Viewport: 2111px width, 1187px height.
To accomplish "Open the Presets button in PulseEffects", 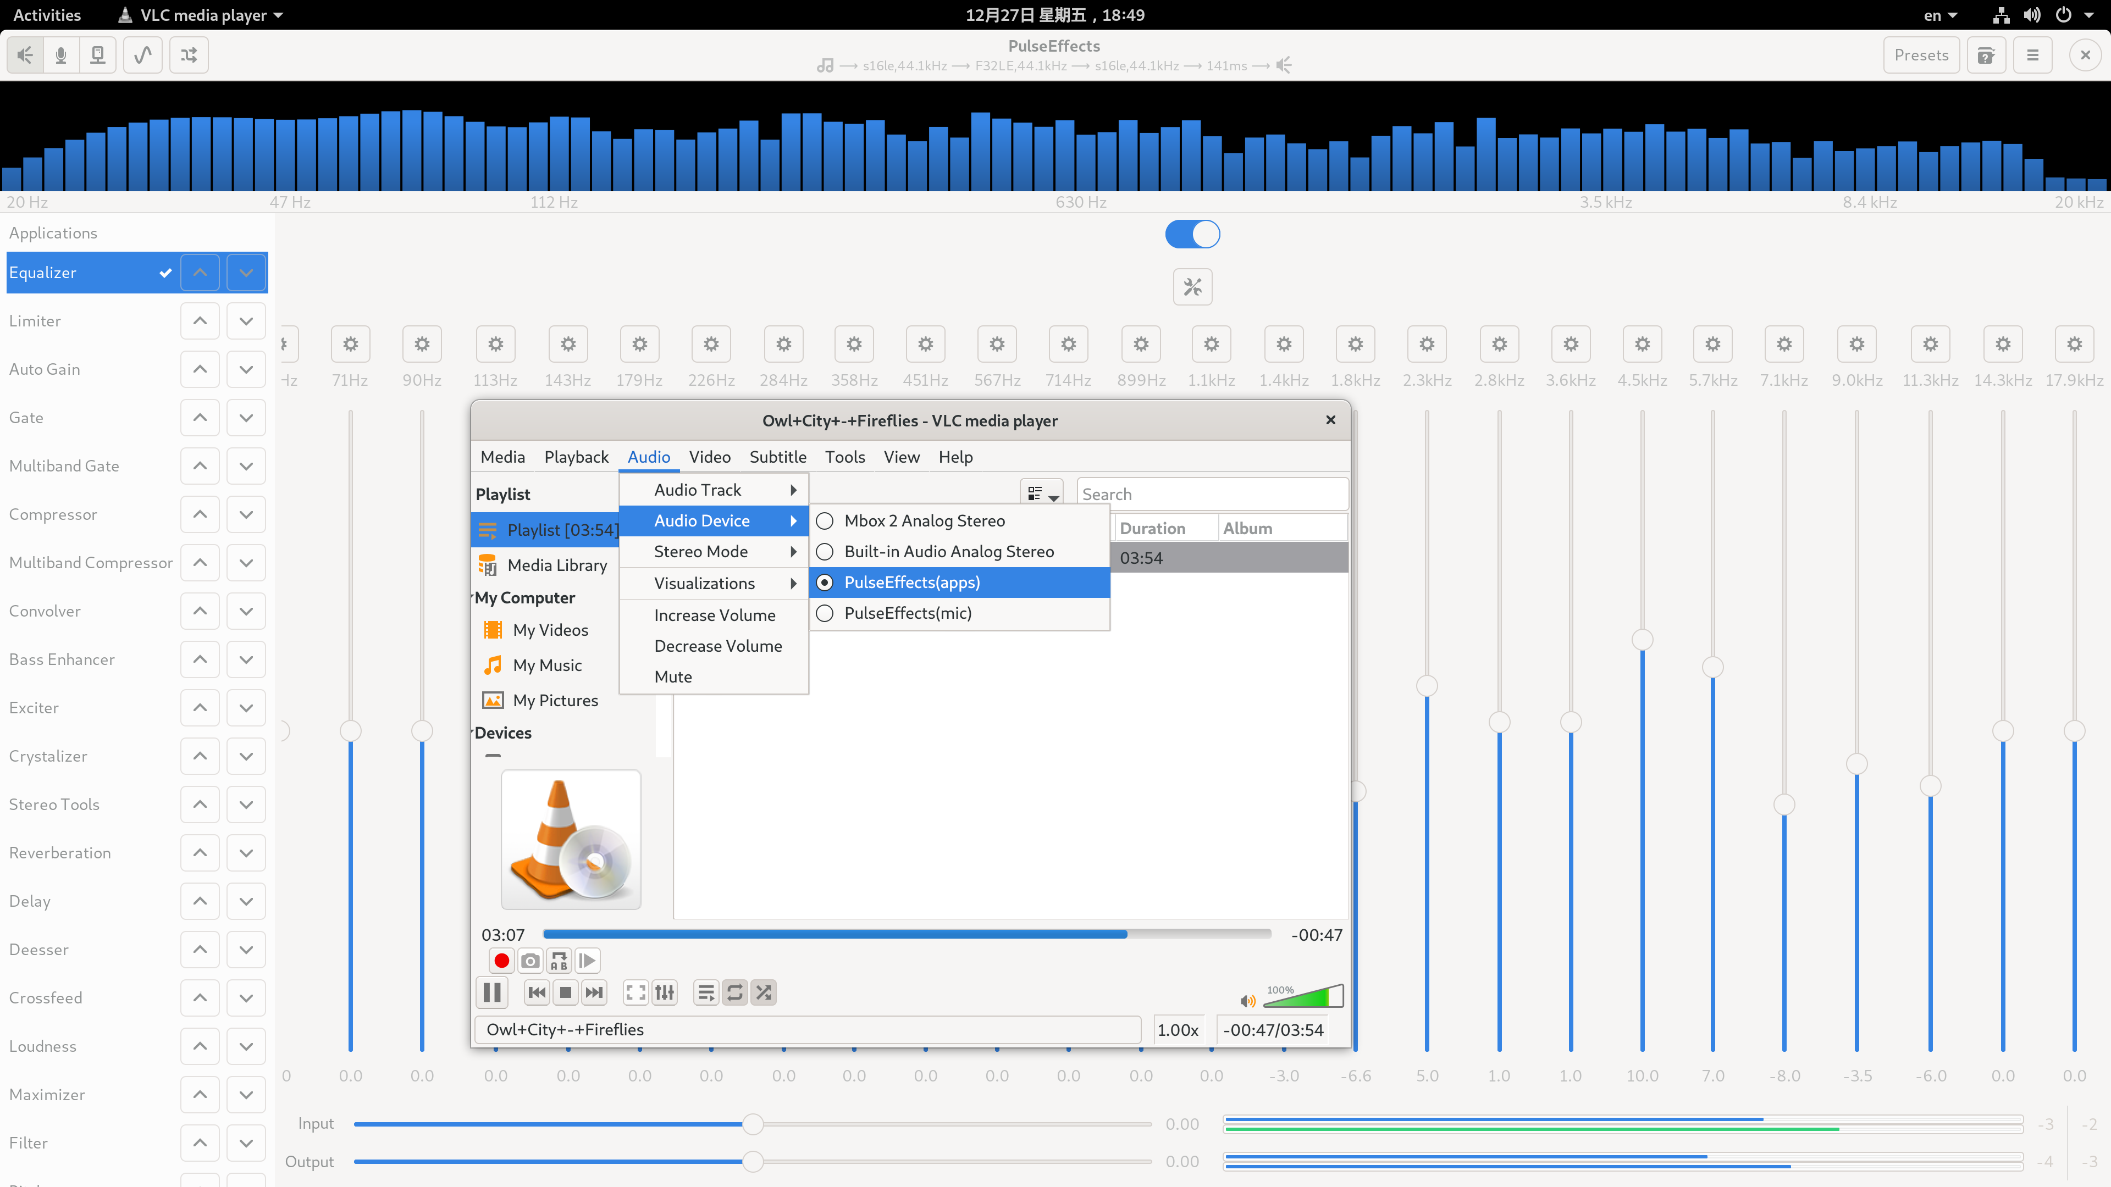I will click(x=1922, y=55).
